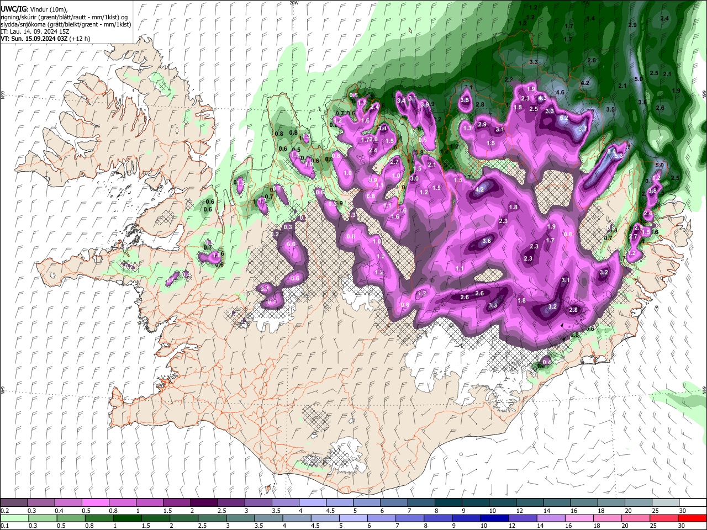
Task: Click the "Vindur (10m)" header text
Action: point(48,9)
